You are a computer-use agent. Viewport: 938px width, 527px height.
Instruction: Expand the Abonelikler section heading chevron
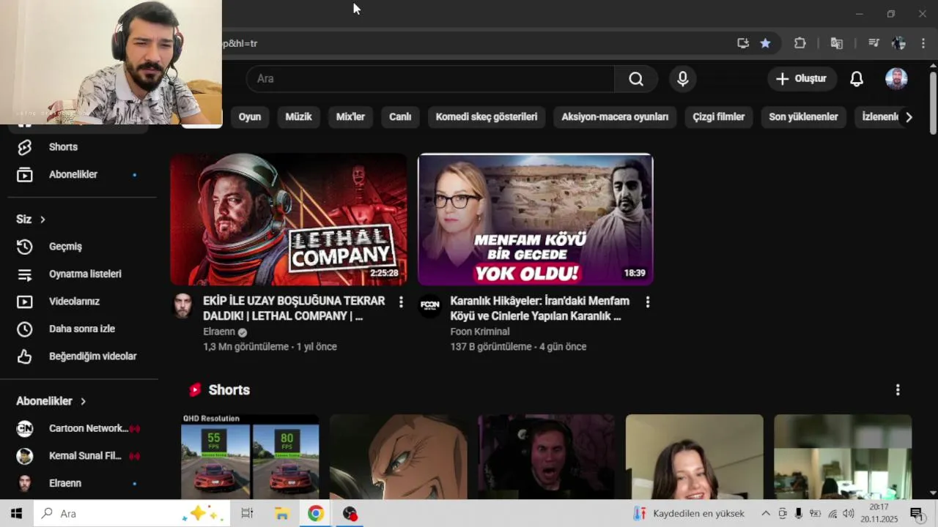pos(84,401)
